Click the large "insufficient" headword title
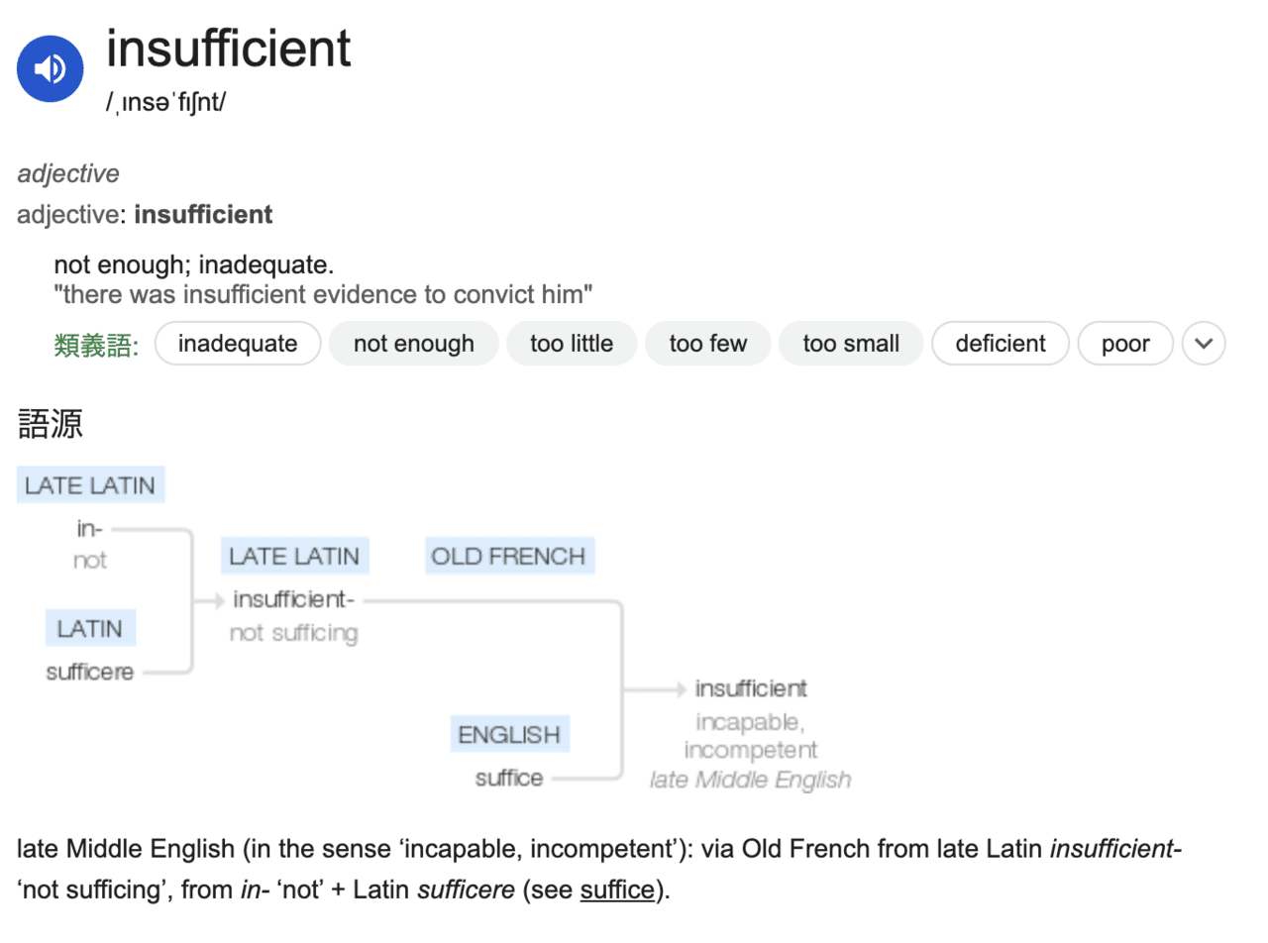 (x=229, y=48)
